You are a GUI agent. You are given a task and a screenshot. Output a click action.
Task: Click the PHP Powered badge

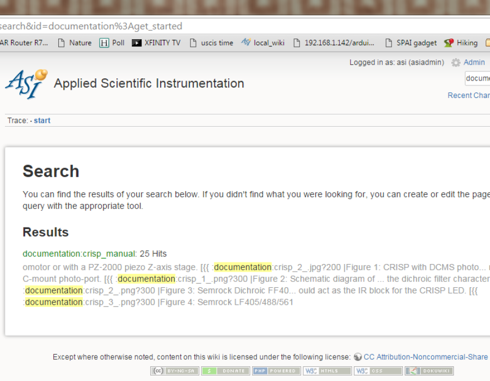point(276,371)
